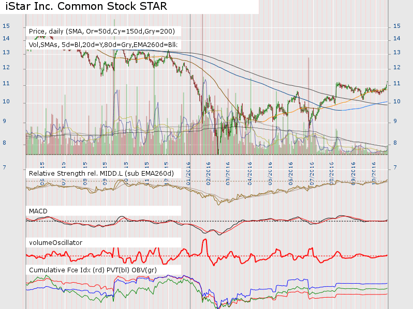Image resolution: width=413 pixels, height=309 pixels.
Task: Click price level 13 on left axis
Action: point(6,52)
